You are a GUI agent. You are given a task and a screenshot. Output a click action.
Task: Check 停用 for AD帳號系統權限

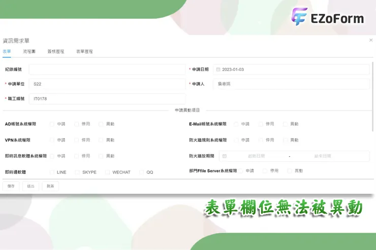[x=77, y=124]
